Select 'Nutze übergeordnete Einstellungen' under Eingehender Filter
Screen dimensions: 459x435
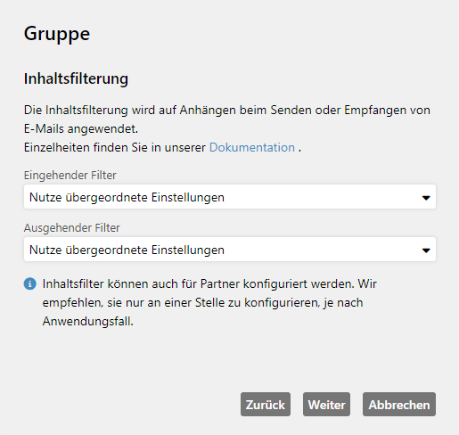pos(127,197)
